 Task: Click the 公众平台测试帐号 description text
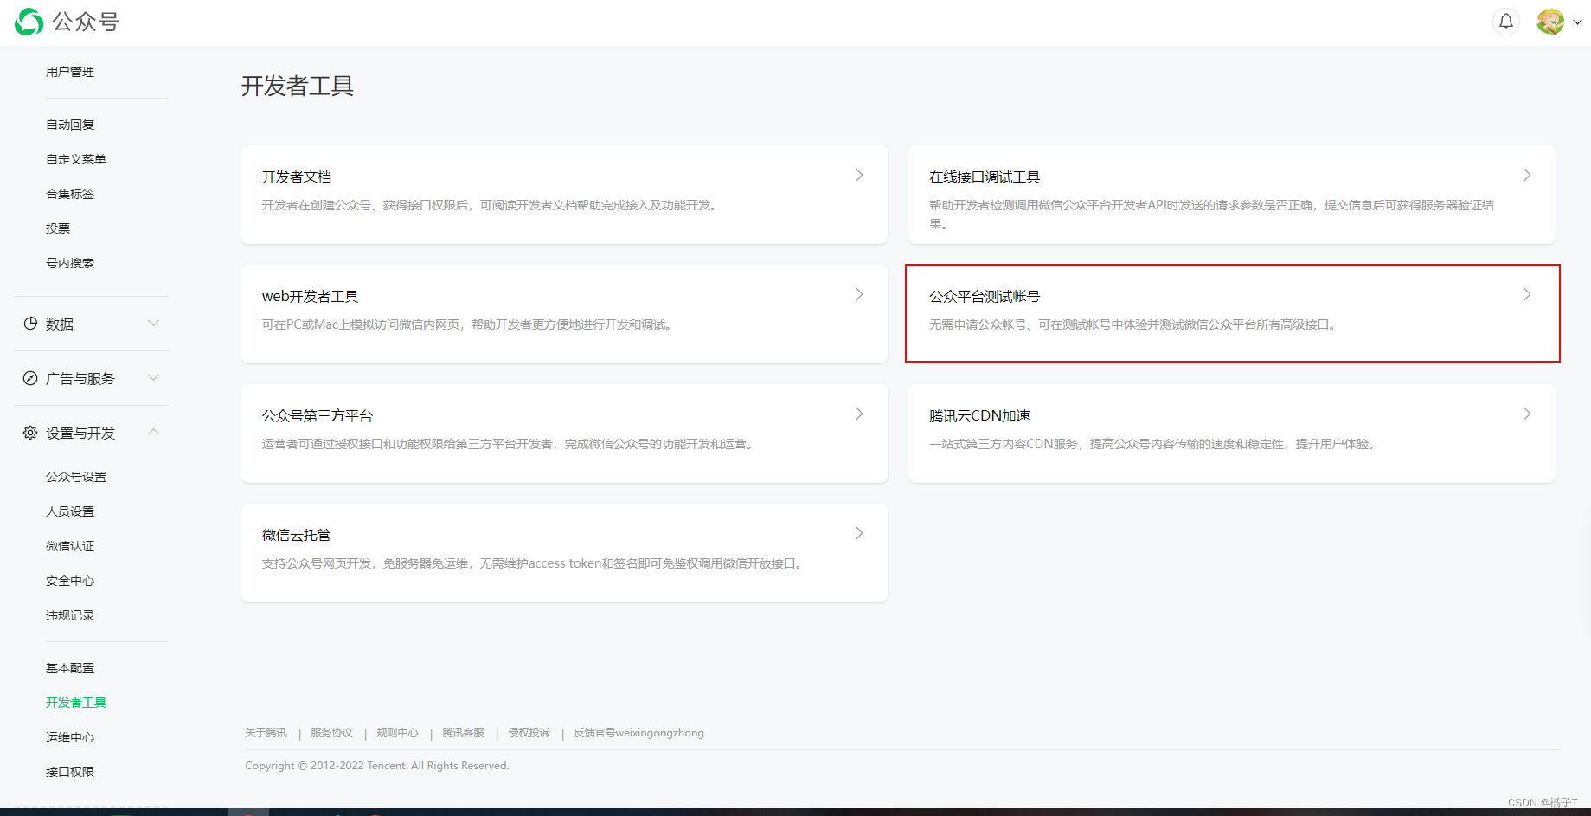(x=1134, y=324)
